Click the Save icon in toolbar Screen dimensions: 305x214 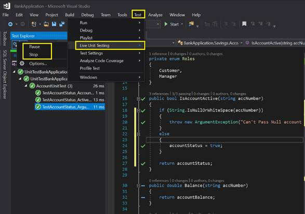[54, 24]
